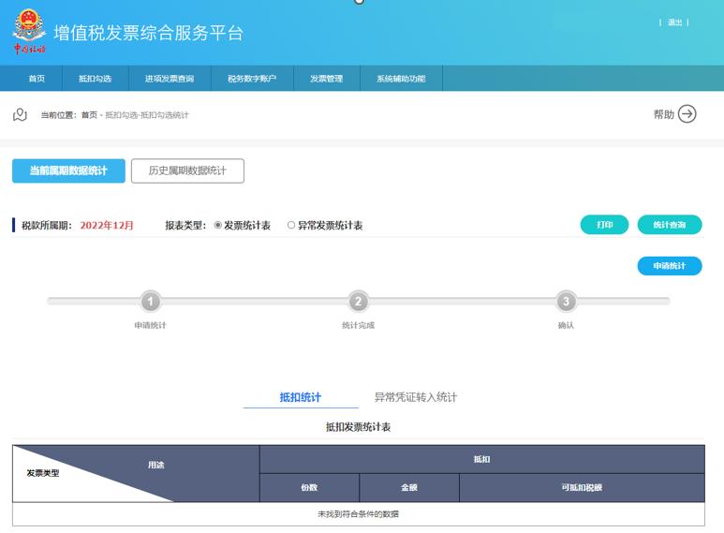This screenshot has width=724, height=533.
Task: Click the 发票类型 header label
Action: [43, 473]
